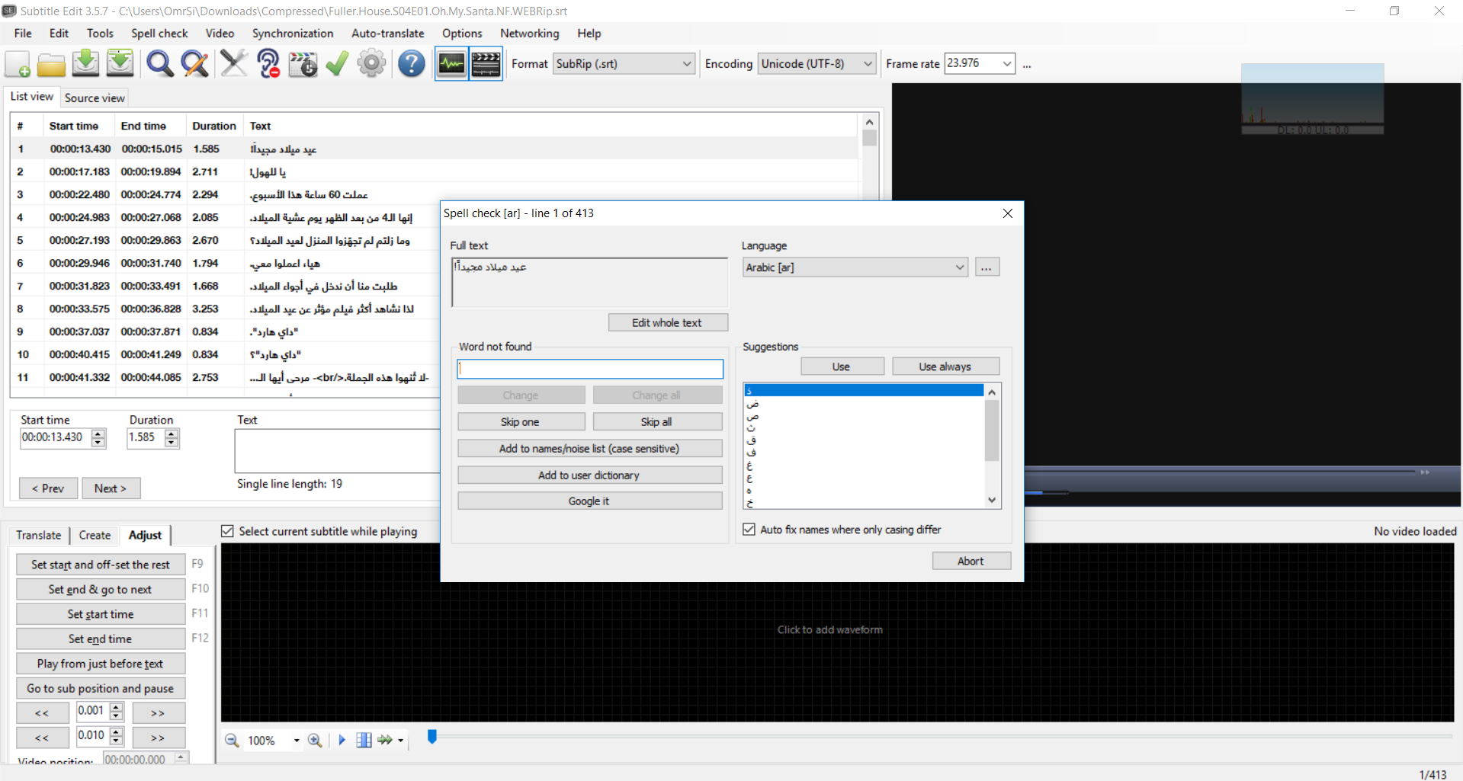Click the Save subtitle icon
This screenshot has width=1463, height=781.
[85, 64]
